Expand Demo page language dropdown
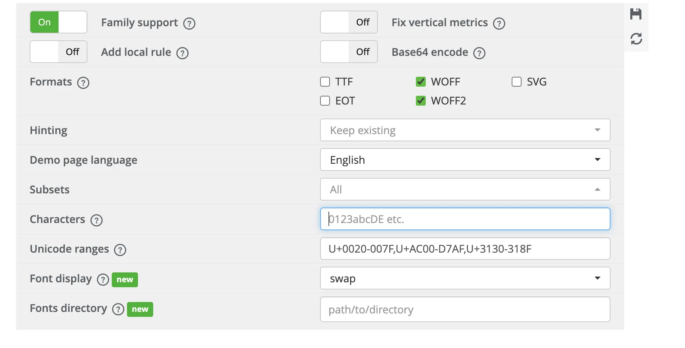 coord(465,160)
